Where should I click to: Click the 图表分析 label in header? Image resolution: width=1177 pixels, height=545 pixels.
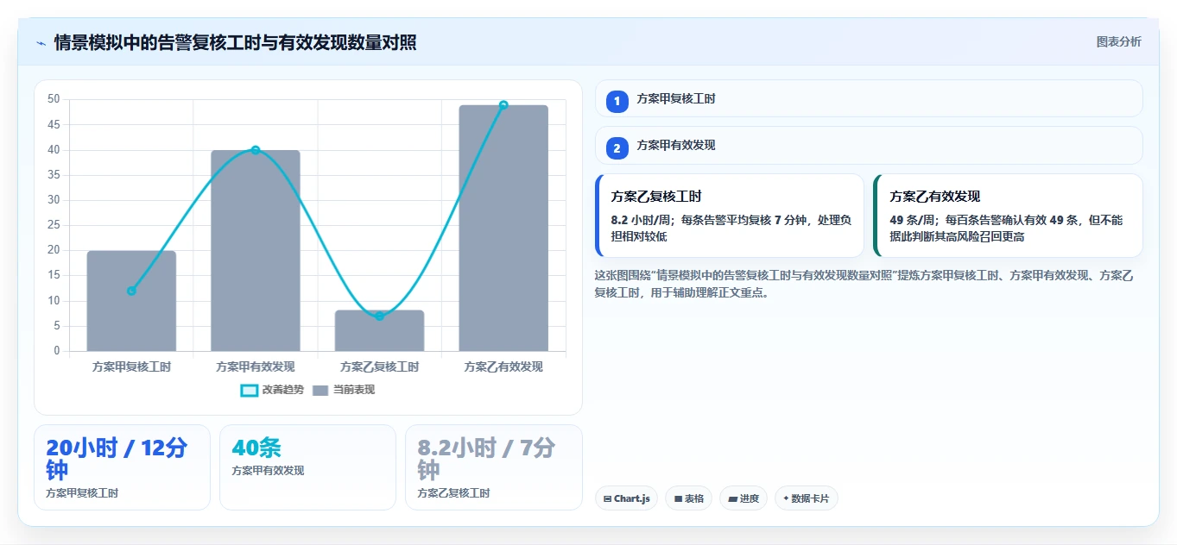click(1118, 42)
